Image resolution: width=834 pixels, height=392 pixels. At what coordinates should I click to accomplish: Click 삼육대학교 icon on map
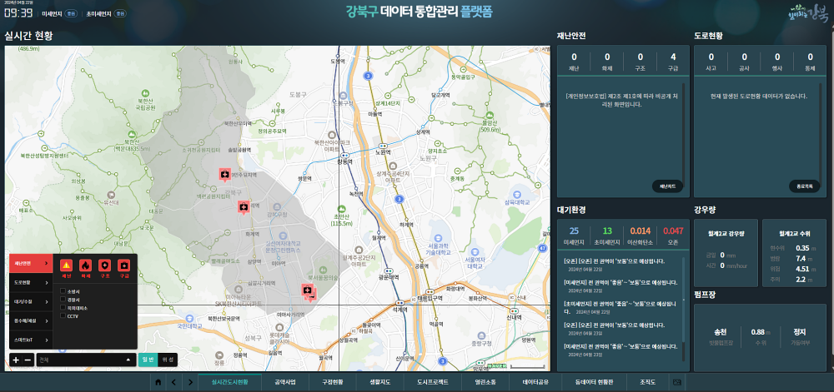[x=518, y=193]
